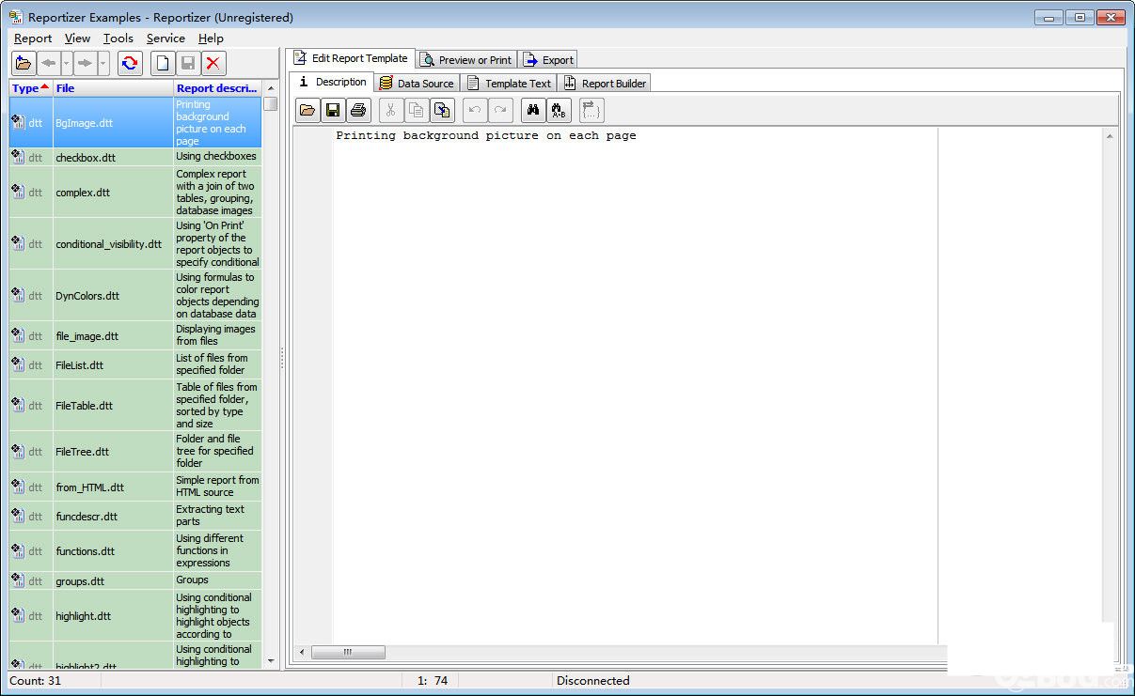Screen dimensions: 1135x696
Task: Switch to the Export tab
Action: coord(548,60)
